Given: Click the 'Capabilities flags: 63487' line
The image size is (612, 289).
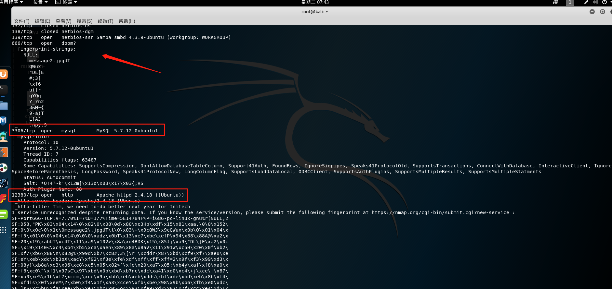Looking at the screenshot, I should (60, 160).
